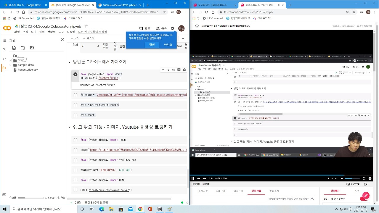Toggle auto-advance to next lecture switch
379x213 pixels.
[x=364, y=198]
